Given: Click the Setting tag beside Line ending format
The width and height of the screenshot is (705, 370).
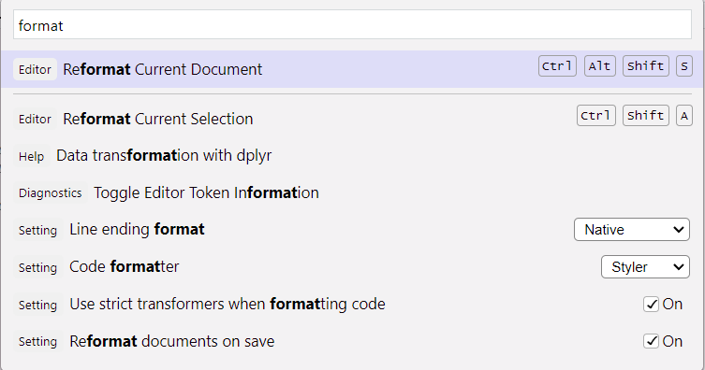Looking at the screenshot, I should click(37, 231).
